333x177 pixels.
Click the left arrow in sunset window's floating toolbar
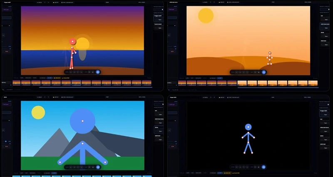[71, 72]
